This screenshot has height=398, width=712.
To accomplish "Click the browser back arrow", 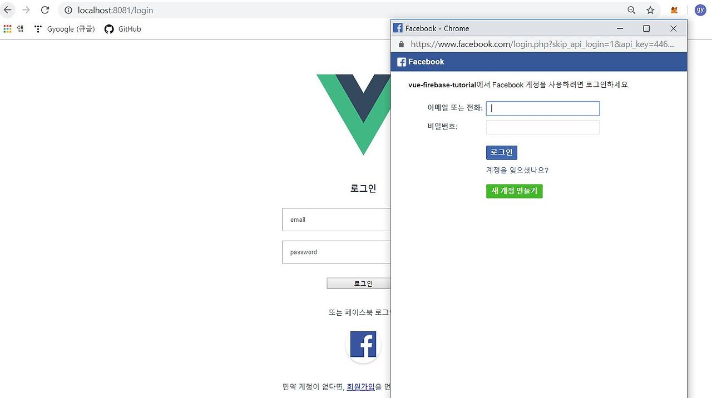I will point(8,10).
